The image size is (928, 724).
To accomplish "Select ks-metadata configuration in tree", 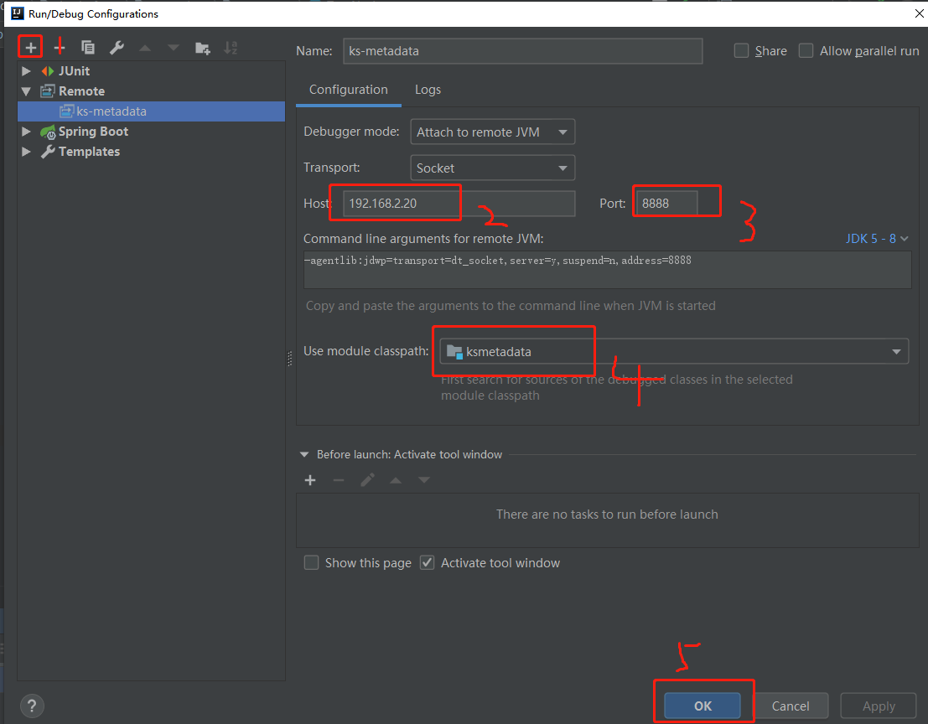I will 152,111.
